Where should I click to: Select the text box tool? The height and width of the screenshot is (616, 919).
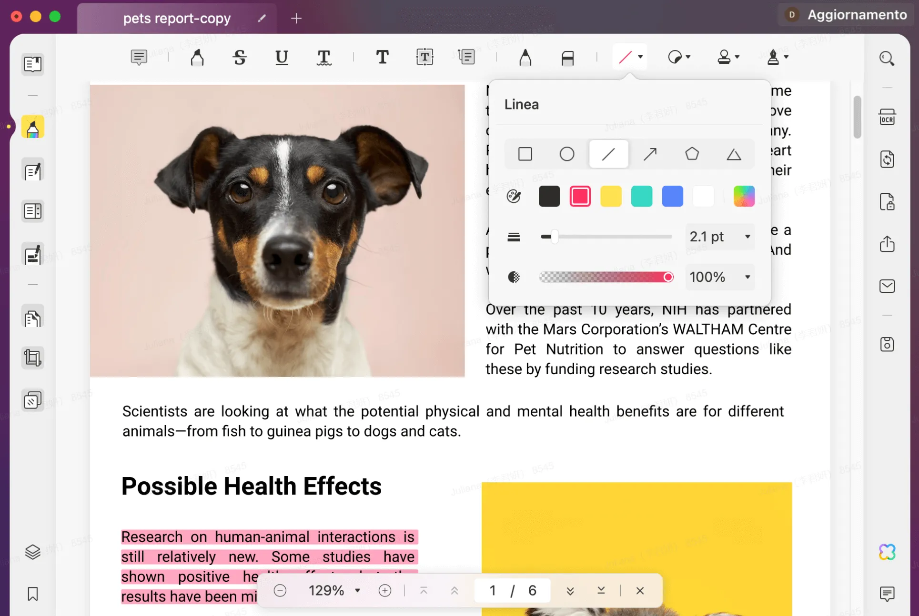point(424,57)
